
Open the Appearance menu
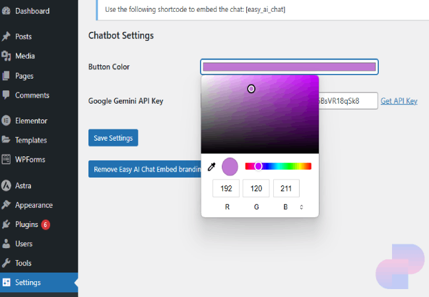pos(34,205)
